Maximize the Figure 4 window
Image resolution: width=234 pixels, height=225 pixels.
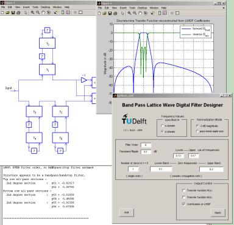pos(219,4)
